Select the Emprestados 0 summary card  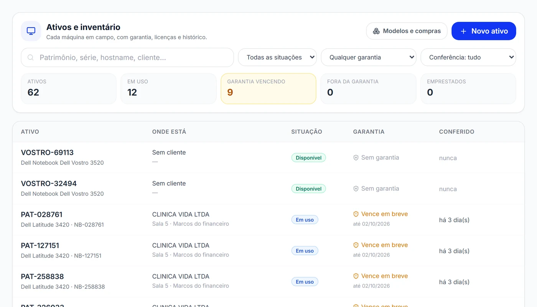(x=468, y=89)
